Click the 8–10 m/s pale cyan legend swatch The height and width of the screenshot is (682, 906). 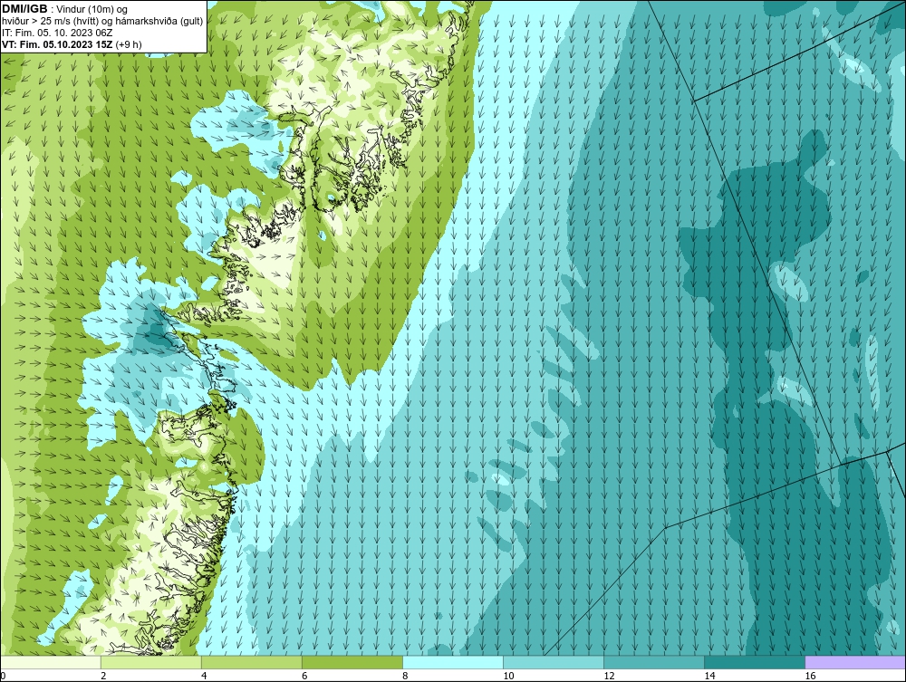click(x=453, y=662)
